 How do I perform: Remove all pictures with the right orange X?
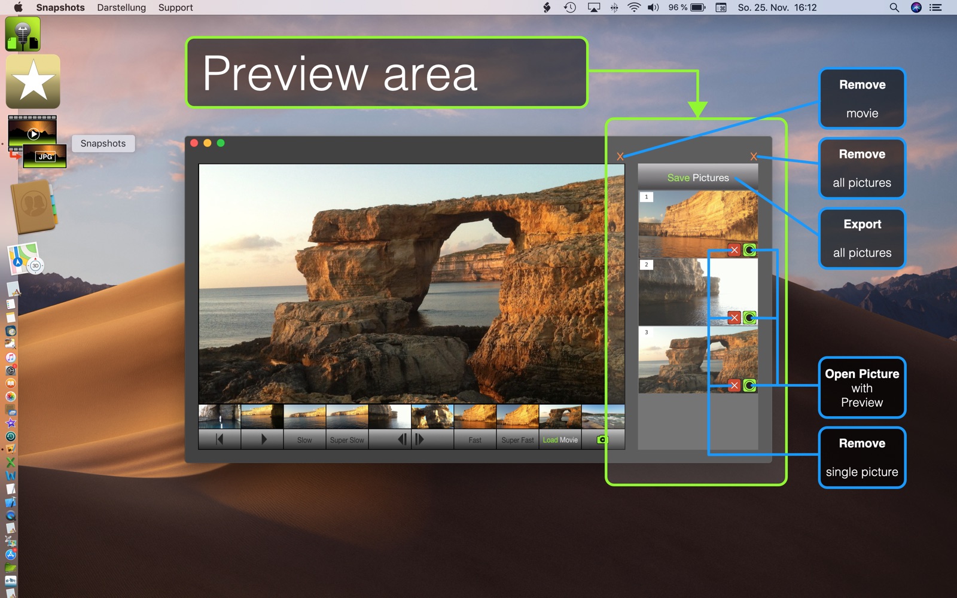pos(754,157)
